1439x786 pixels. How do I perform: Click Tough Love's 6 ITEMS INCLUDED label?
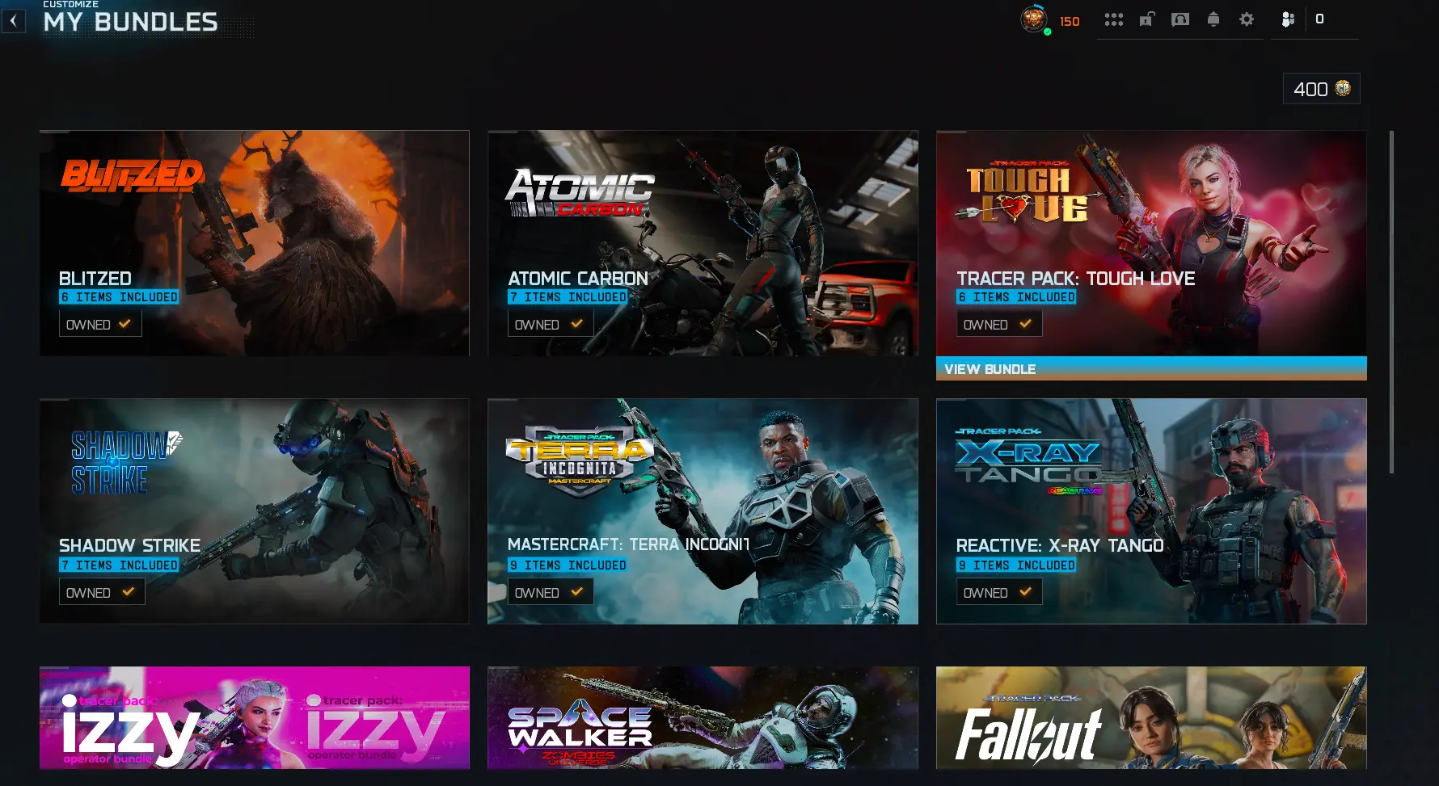(1016, 297)
